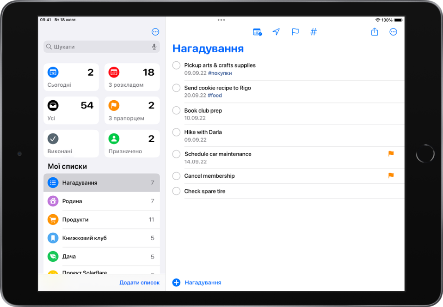Open list more options at top right

click(x=393, y=32)
